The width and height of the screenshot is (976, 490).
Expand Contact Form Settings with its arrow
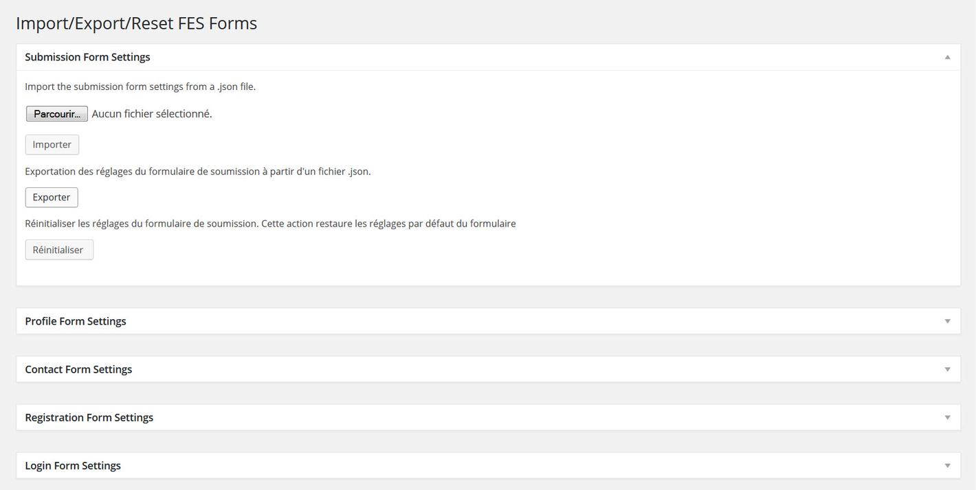(x=947, y=369)
